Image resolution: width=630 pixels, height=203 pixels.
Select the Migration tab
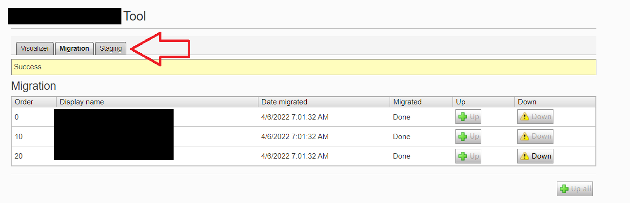click(x=74, y=48)
